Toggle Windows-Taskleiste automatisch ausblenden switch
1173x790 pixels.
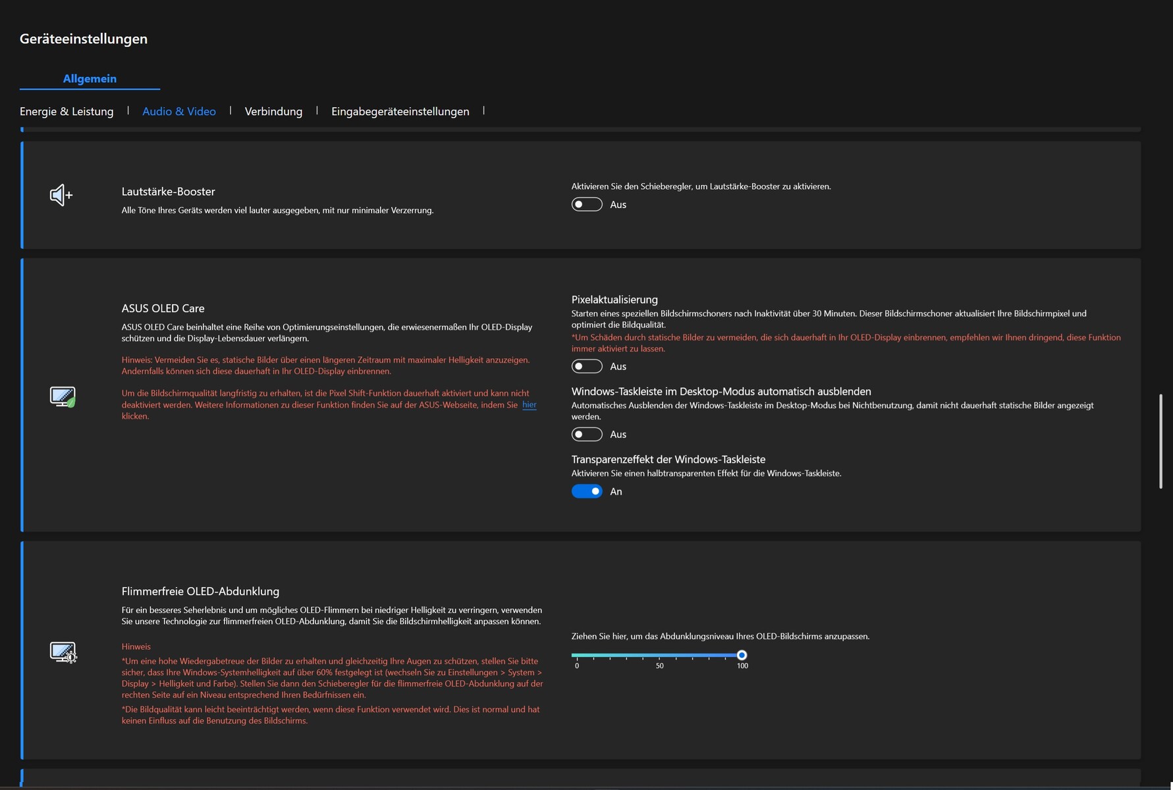(587, 434)
